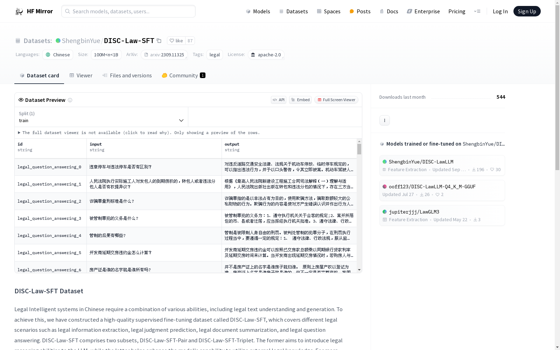The image size is (560, 350).
Task: Click the API button
Action: 279,100
